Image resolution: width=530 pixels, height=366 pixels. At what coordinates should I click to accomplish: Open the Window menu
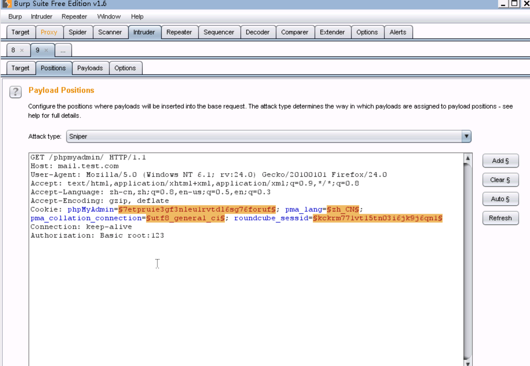pyautogui.click(x=109, y=17)
